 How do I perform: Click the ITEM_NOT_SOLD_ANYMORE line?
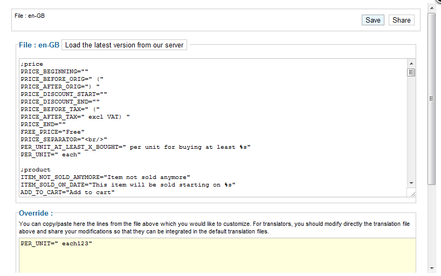[x=105, y=177]
